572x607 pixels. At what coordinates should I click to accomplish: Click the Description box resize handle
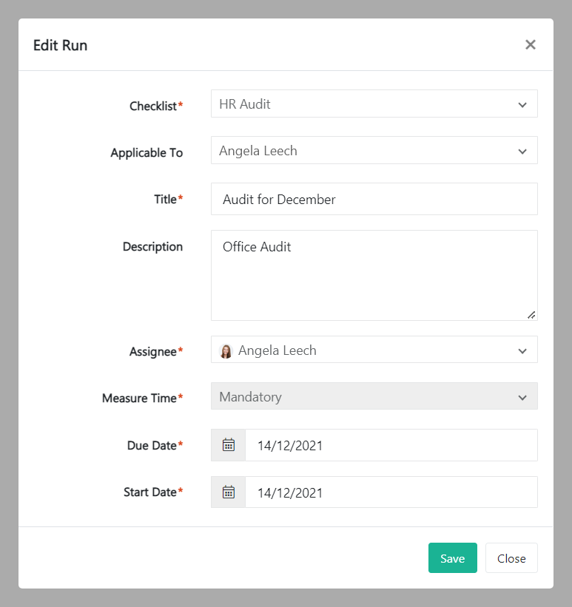531,314
